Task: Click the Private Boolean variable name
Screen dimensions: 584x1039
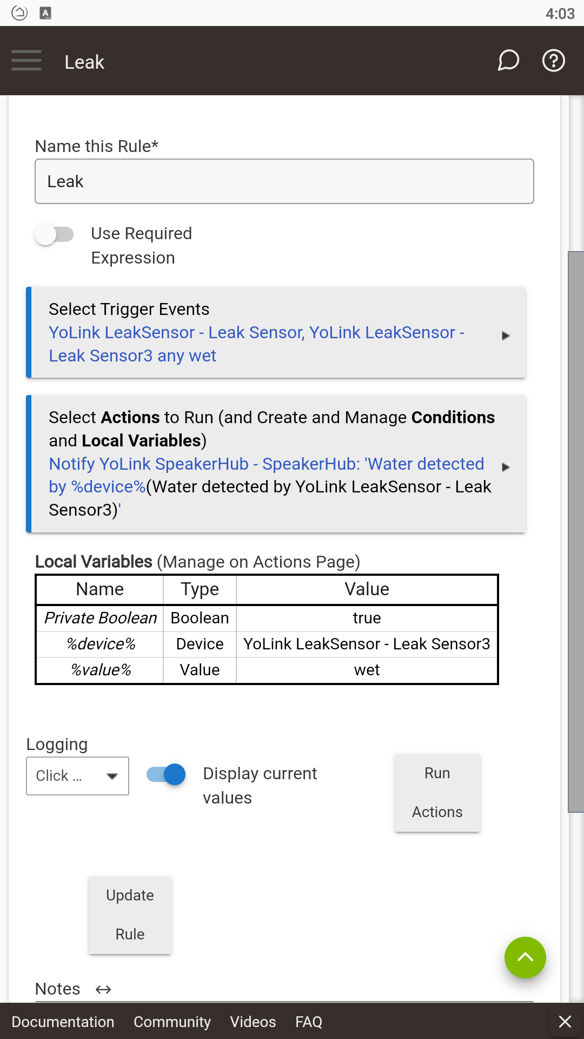Action: [100, 618]
